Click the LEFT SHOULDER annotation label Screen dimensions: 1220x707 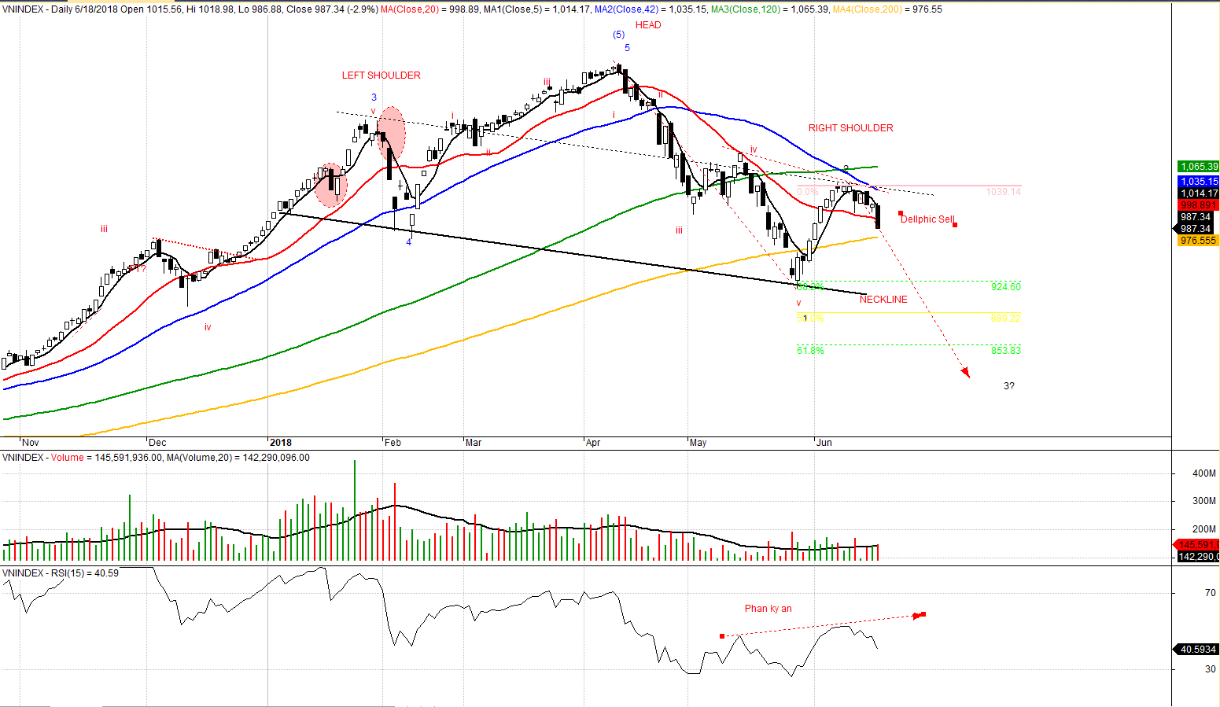tap(381, 75)
